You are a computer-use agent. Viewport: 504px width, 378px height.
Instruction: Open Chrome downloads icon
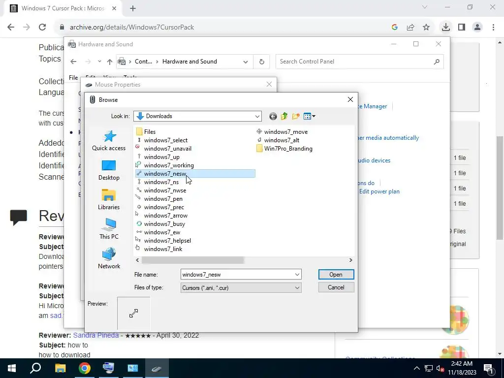pos(445,28)
